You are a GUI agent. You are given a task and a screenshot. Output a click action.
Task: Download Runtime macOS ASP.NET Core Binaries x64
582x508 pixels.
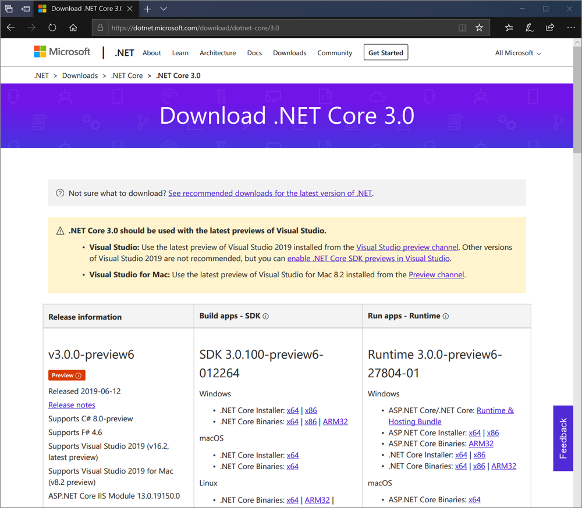click(x=474, y=500)
